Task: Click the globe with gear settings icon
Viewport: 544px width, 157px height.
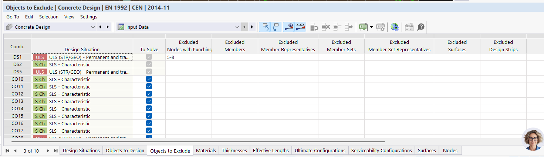Action: pos(395,27)
